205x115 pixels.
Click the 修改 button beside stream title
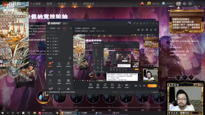click(x=94, y=28)
